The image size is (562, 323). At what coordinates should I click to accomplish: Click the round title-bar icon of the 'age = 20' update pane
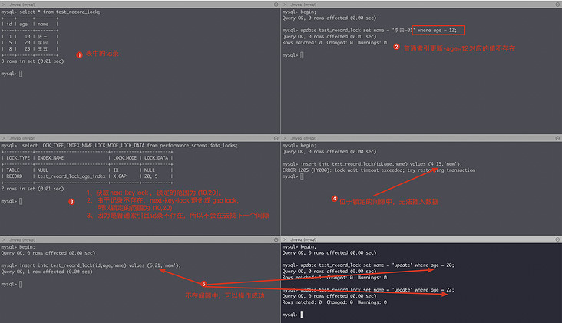[x=557, y=239]
